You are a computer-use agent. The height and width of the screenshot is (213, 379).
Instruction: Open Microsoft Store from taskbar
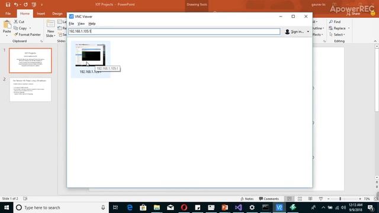[x=143, y=208]
